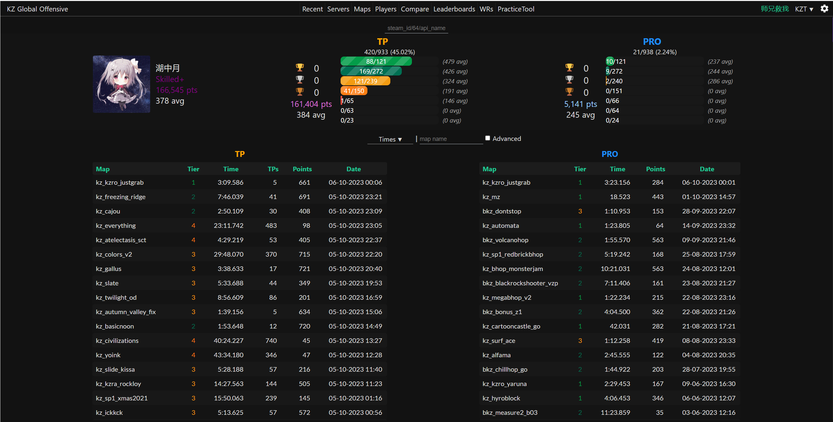Open kz_kzra_rockloy map entry
The width and height of the screenshot is (833, 422).
point(118,384)
